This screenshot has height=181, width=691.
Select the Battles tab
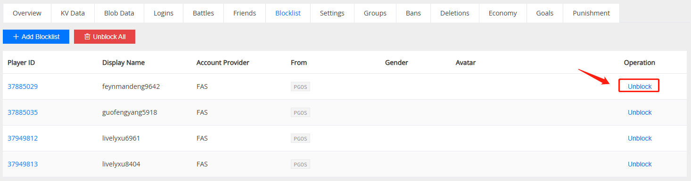(x=203, y=13)
